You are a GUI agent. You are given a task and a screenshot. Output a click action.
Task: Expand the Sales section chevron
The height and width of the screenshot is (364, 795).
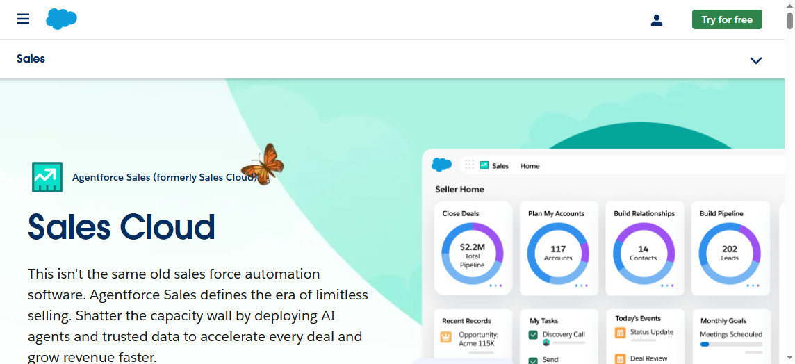[x=755, y=60]
